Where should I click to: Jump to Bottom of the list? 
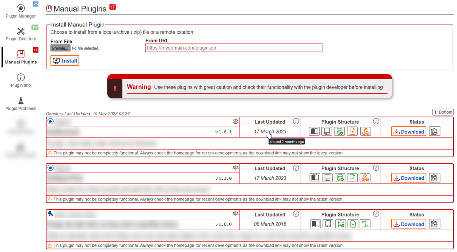[x=443, y=112]
